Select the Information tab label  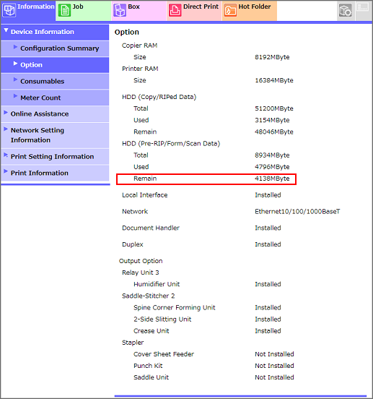36,7
